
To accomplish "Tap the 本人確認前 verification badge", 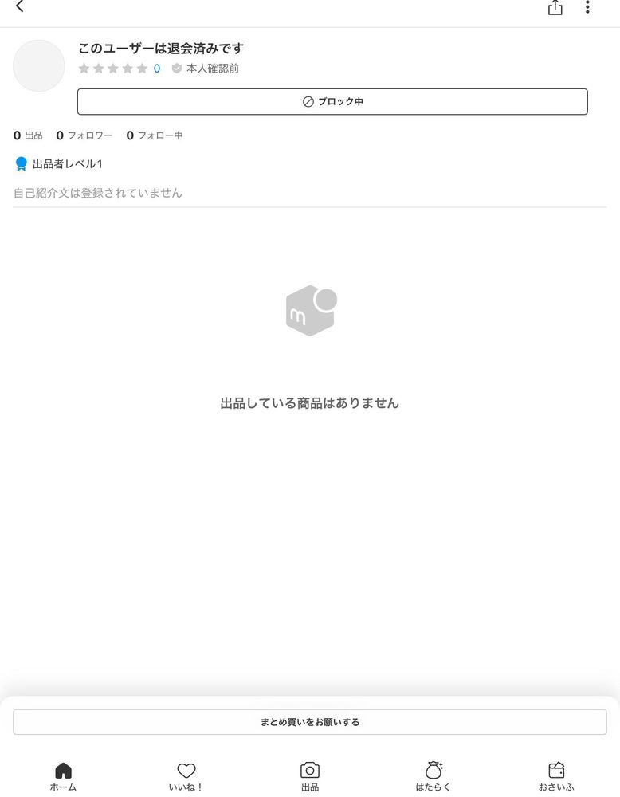I will [x=206, y=69].
